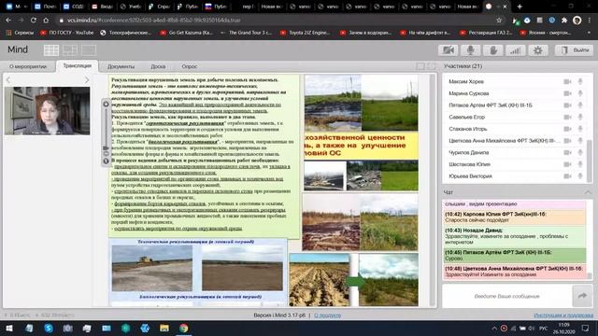Viewport: 598px width, 336px height.
Task: Select the third single-pane layout icon
Action: tap(89, 49)
